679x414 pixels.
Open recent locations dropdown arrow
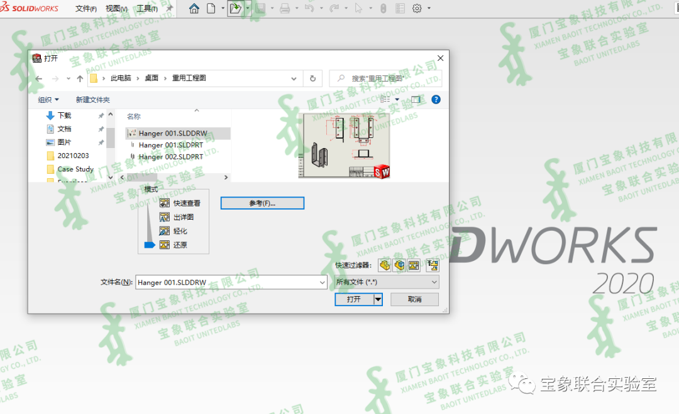click(x=68, y=78)
